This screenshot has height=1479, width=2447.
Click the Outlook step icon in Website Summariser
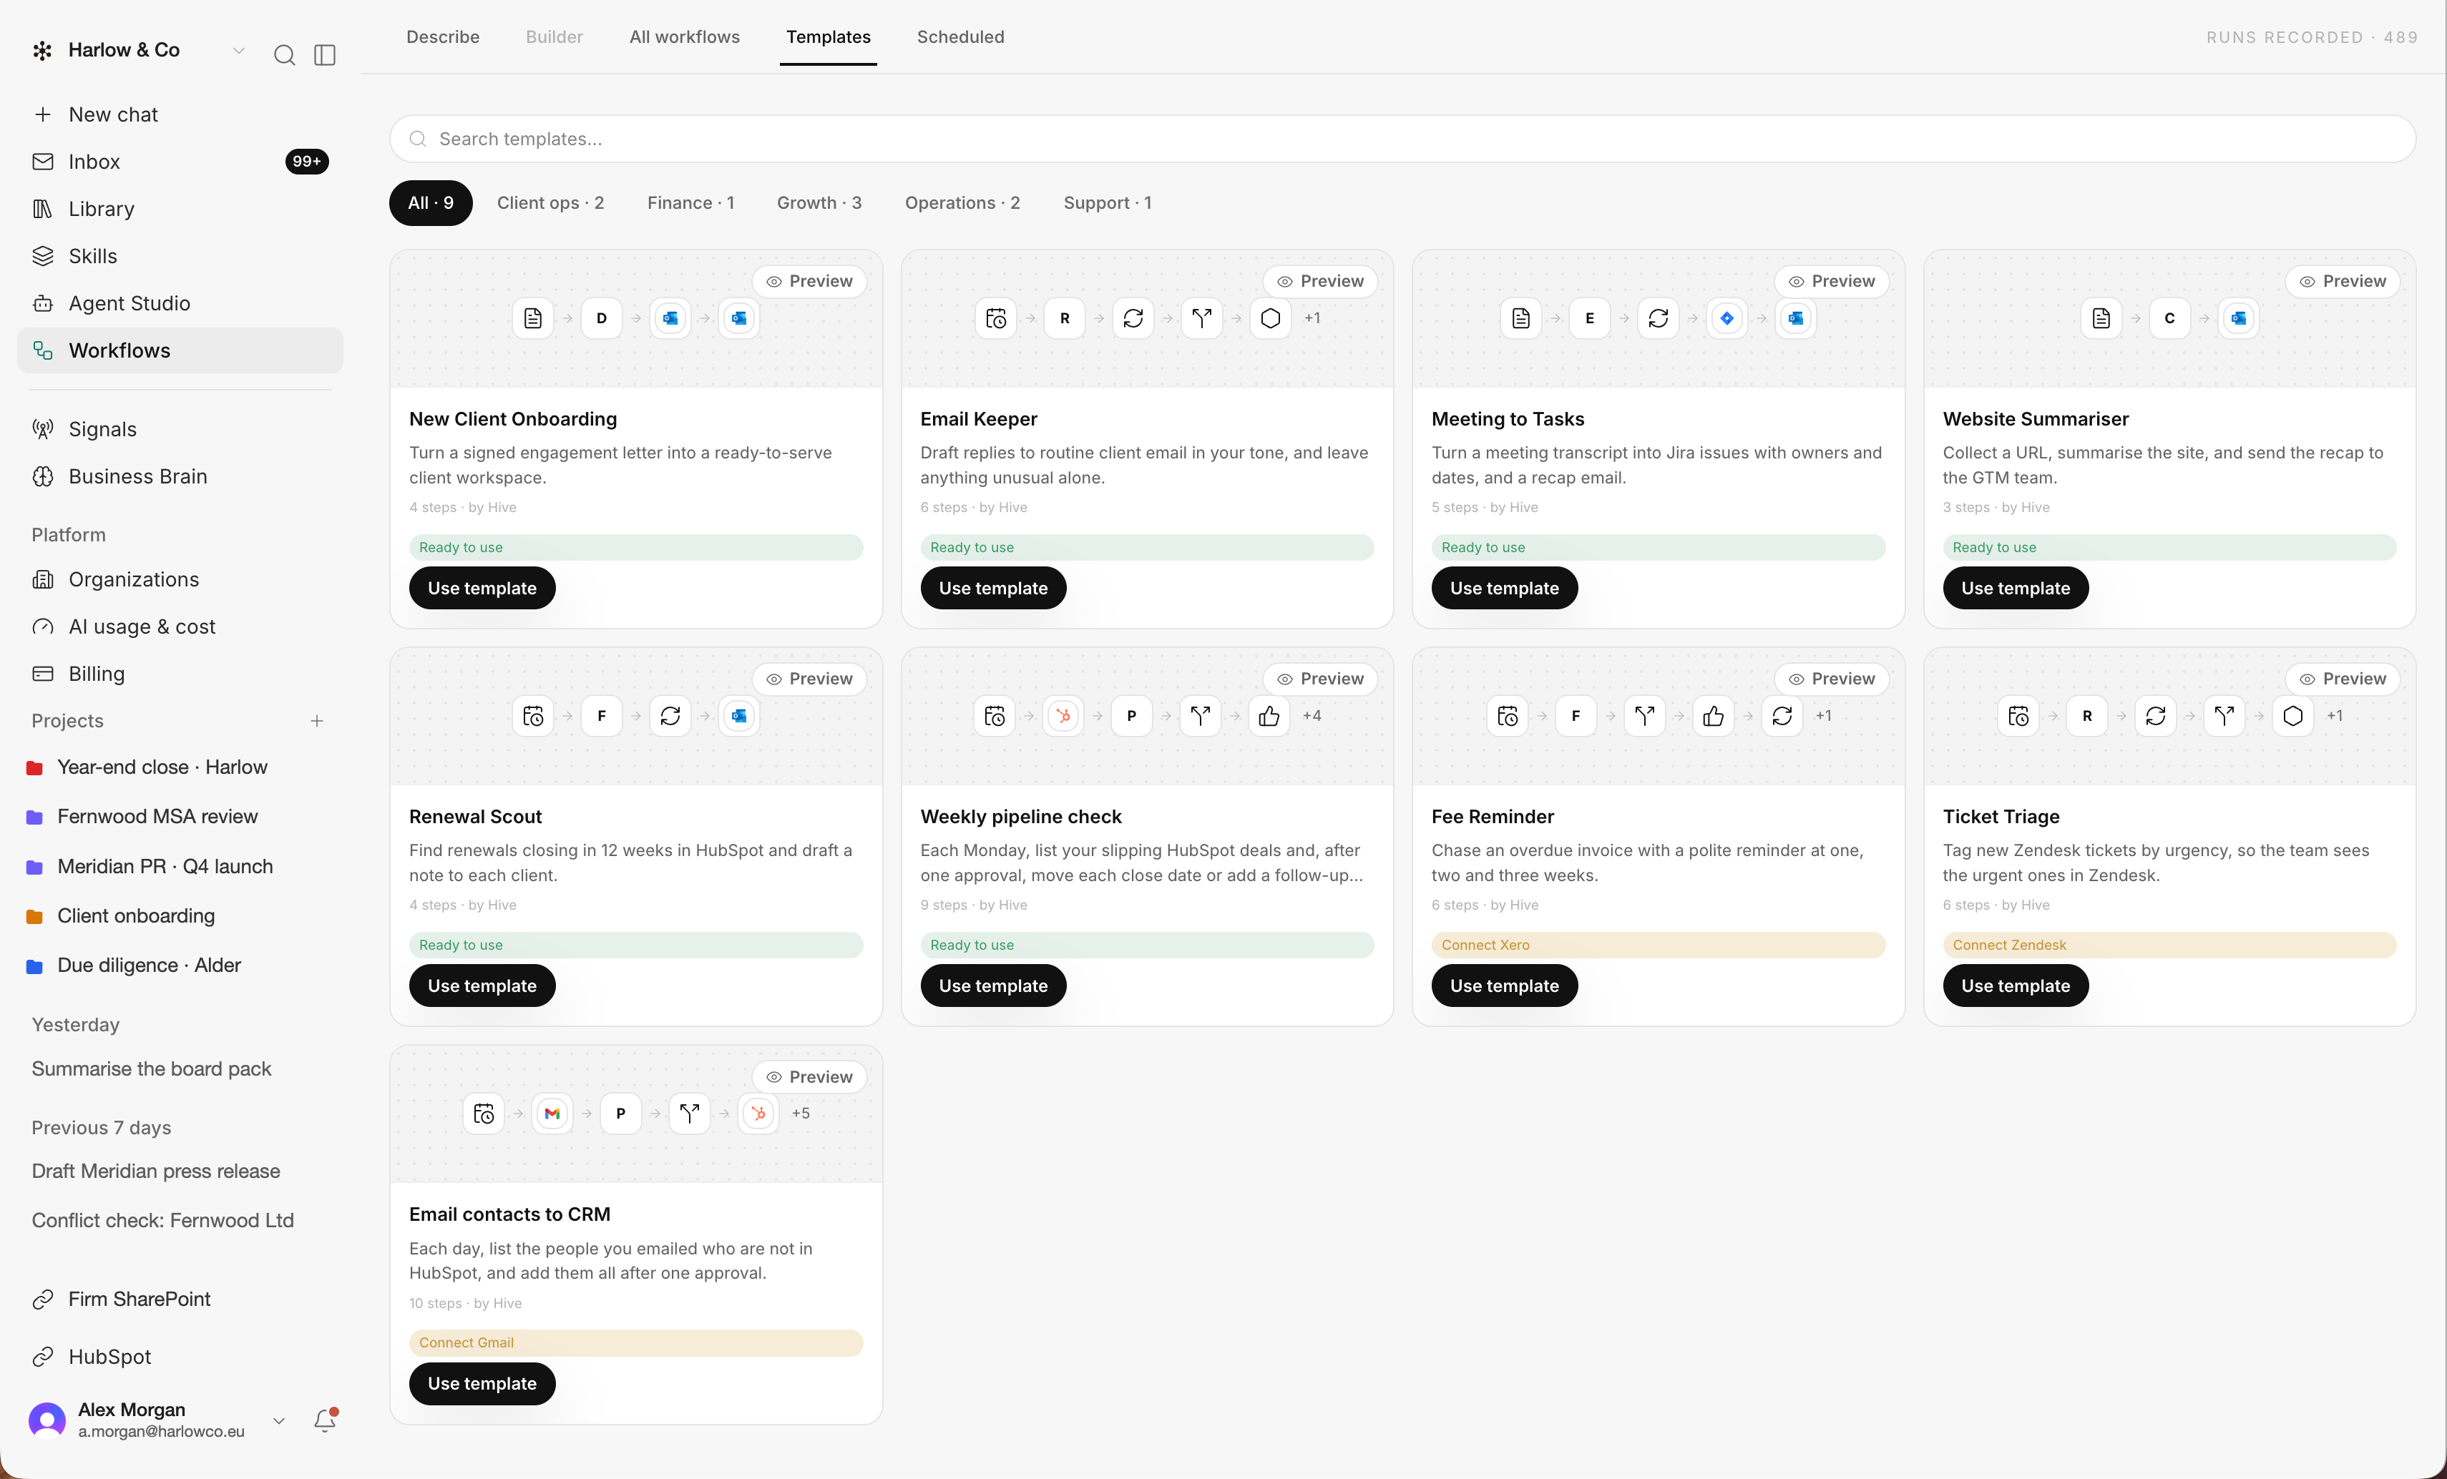click(x=2239, y=319)
